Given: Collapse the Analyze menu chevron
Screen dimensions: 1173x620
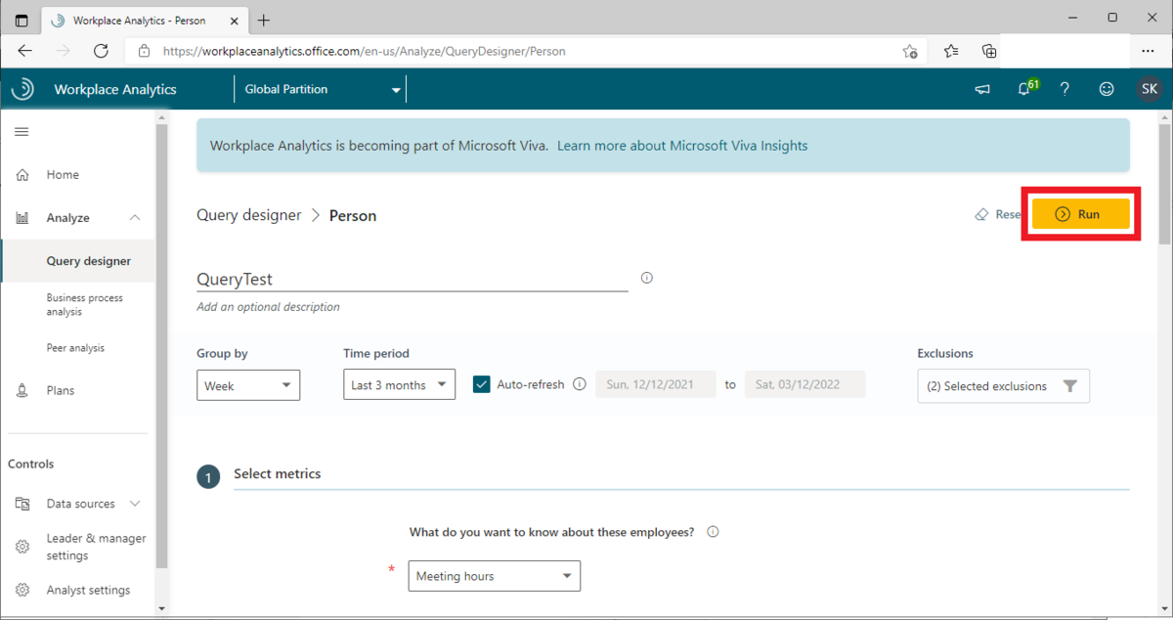Looking at the screenshot, I should point(135,218).
